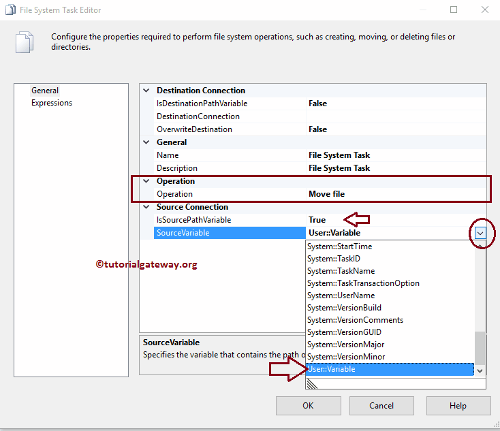Close the File System Task Editor window
The image size is (500, 431).
[x=485, y=10]
